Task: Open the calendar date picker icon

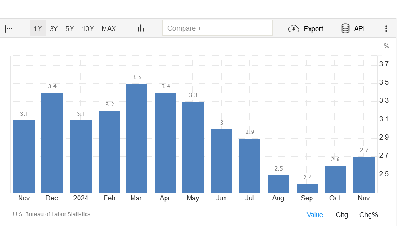Action: (9, 28)
